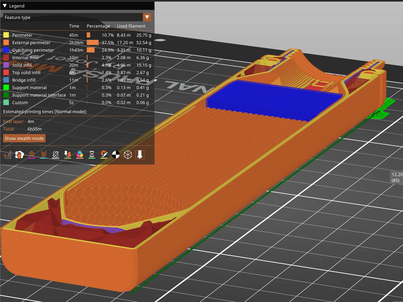The width and height of the screenshot is (403, 302).
Task: Click the External perimeter legend label
Action: 31,43
